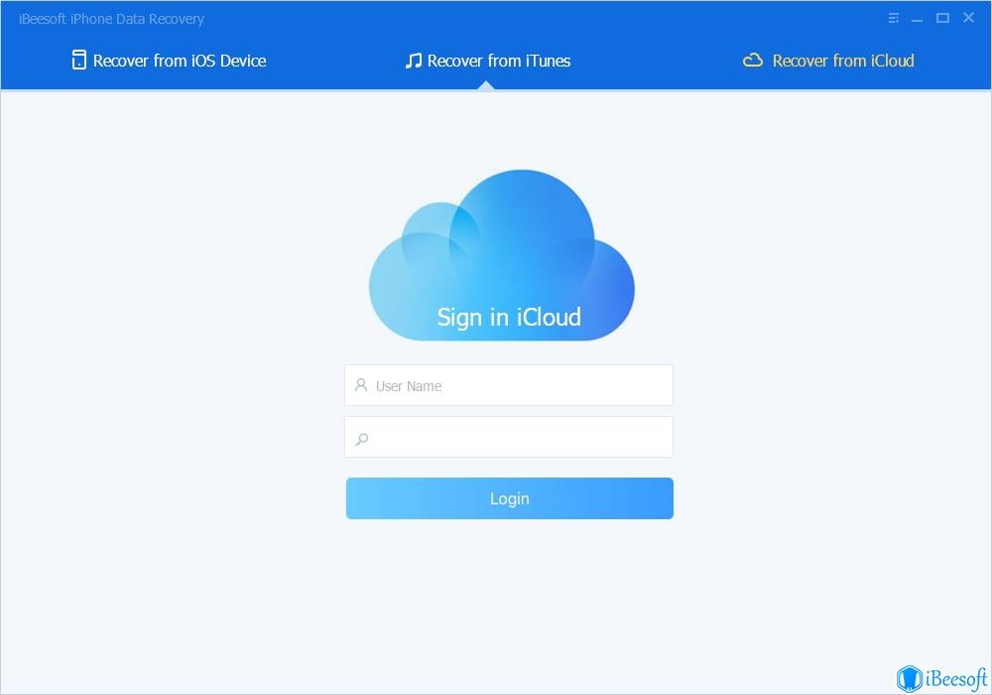Click the User Name input field
The width and height of the screenshot is (992, 695).
(x=509, y=385)
